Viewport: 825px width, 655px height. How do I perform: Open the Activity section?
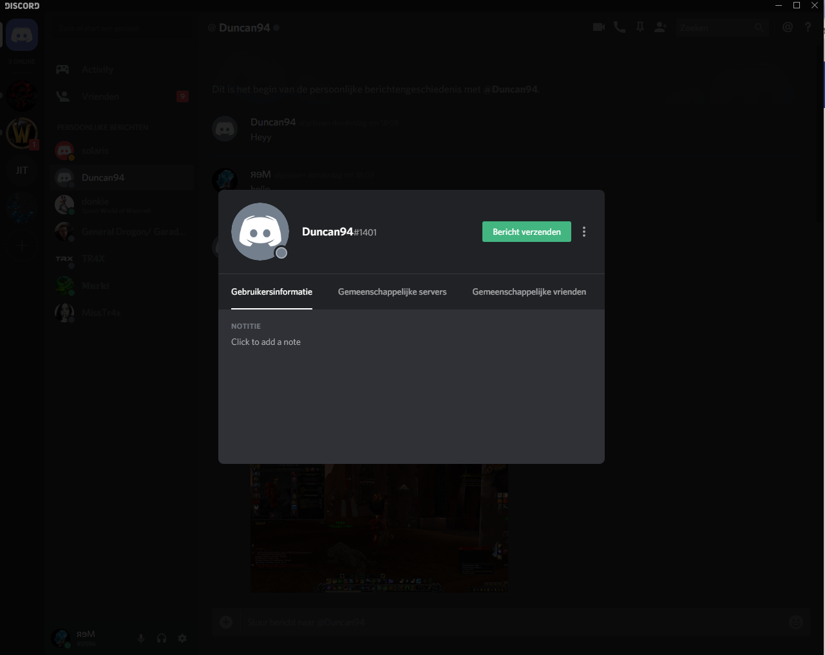click(122, 69)
